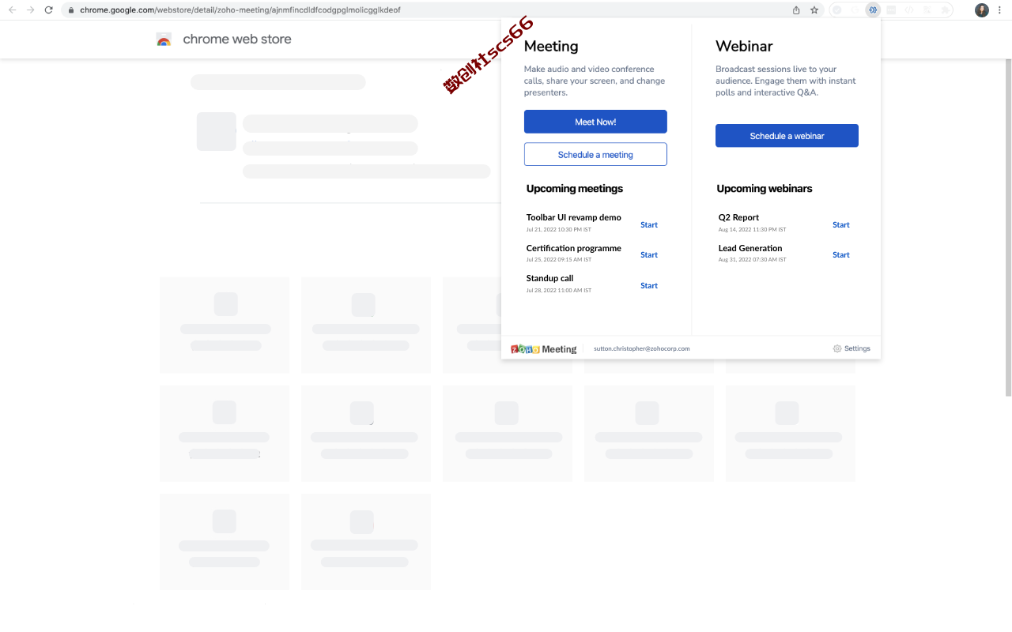This screenshot has height=632, width=1012.
Task: Click the Upcoming meetings heading
Action: click(575, 189)
